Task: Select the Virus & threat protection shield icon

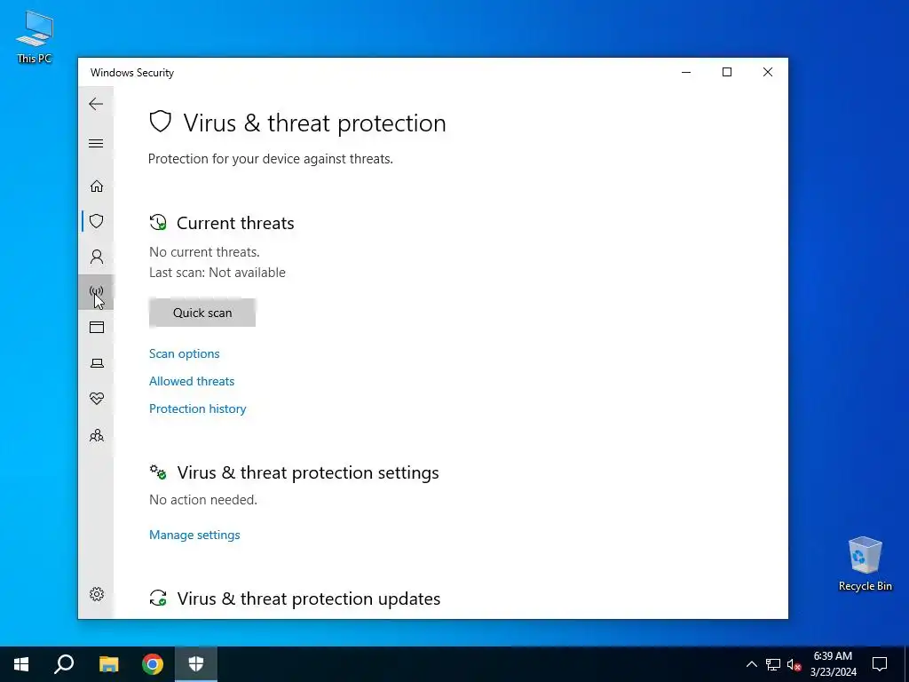Action: click(96, 221)
